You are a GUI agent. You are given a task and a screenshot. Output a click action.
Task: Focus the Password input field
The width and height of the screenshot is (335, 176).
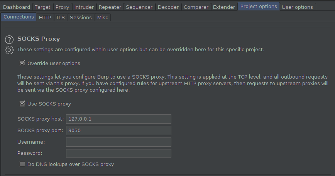(118, 153)
